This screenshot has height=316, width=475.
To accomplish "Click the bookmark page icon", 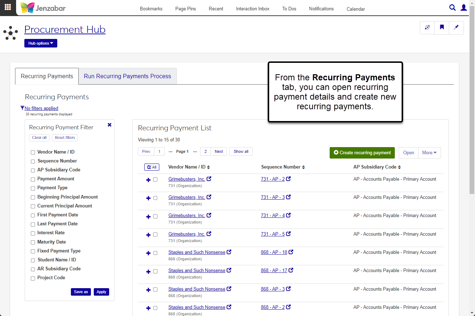I will [x=442, y=27].
